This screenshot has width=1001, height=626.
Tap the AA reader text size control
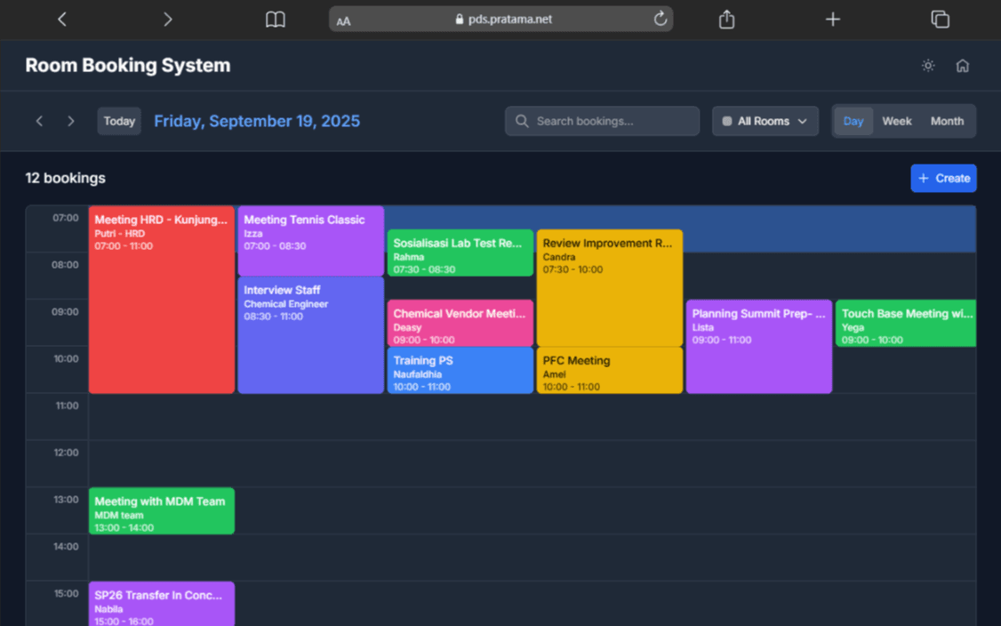343,21
